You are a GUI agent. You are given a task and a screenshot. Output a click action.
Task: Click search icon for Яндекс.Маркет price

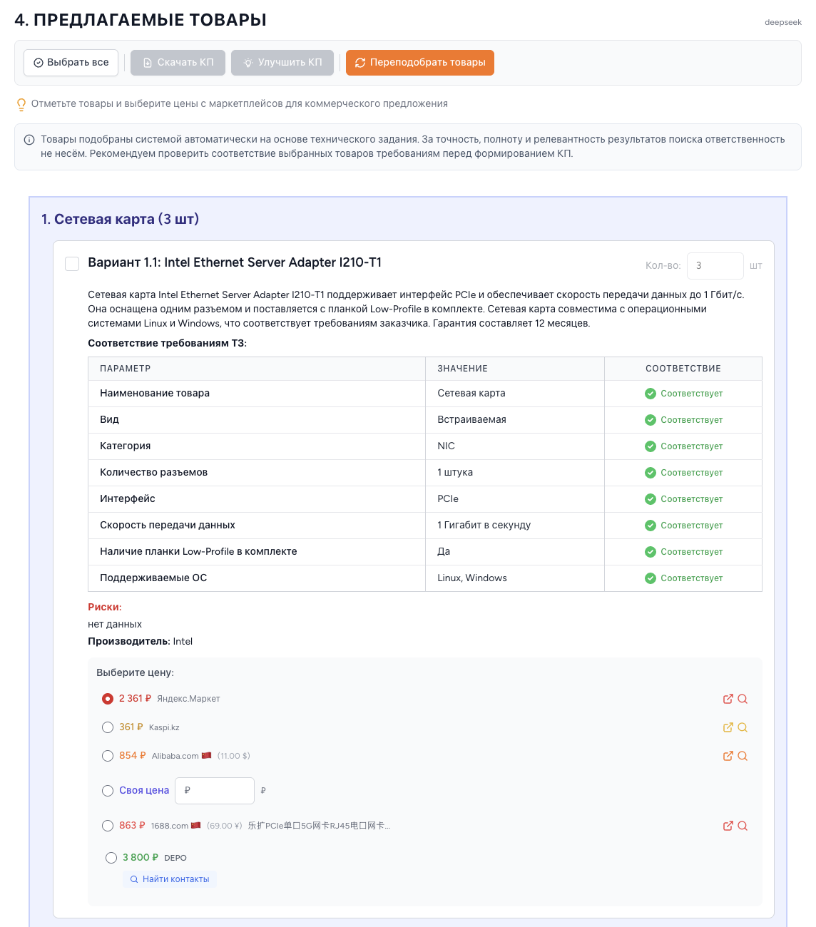(x=743, y=699)
